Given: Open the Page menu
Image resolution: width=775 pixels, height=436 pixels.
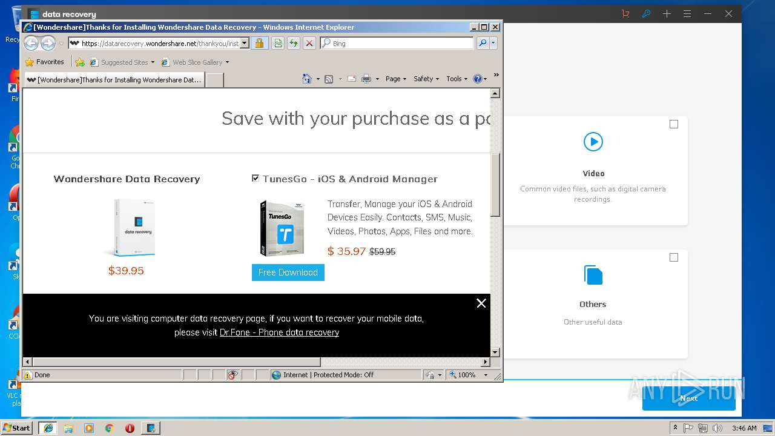Looking at the screenshot, I should click(396, 79).
